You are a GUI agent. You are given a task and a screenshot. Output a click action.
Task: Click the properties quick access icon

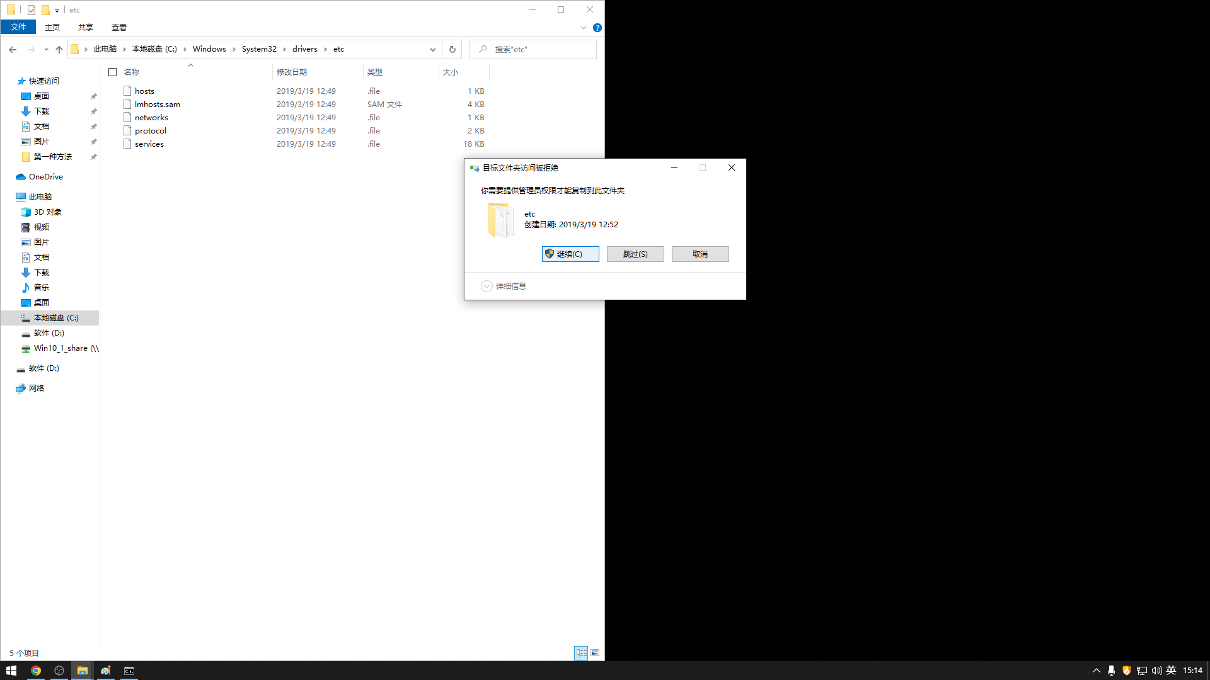(x=32, y=10)
